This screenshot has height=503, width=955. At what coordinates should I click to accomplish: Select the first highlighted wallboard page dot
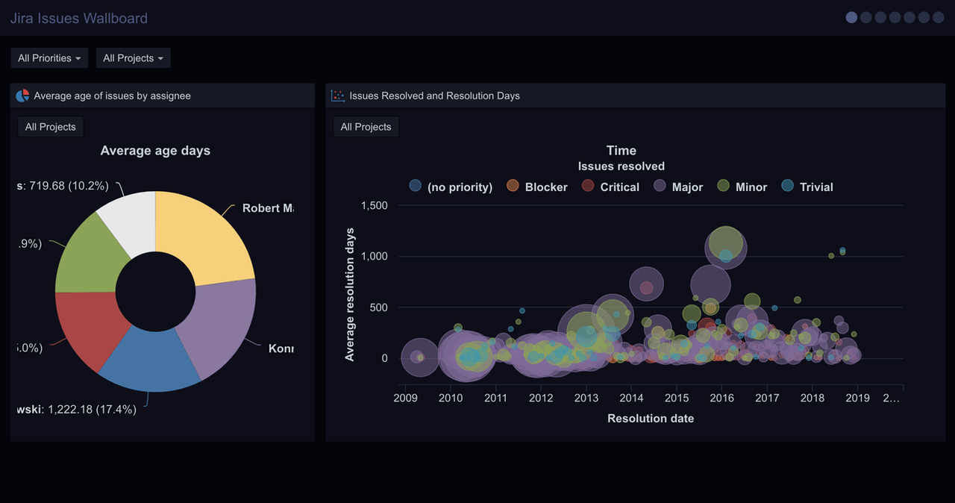pyautogui.click(x=851, y=17)
